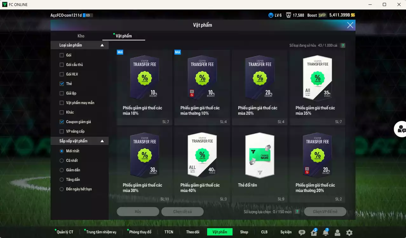Click the help icon beside selection quantity
The image size is (406, 238).
[x=297, y=212]
